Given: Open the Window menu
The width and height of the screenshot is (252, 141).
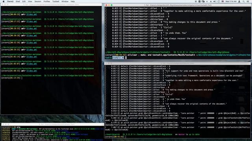Looking at the screenshot, I should (65, 2).
